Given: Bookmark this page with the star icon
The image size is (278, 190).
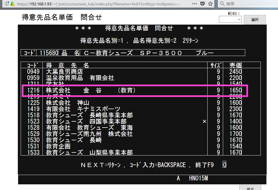Looking at the screenshot, I should coord(210,4).
